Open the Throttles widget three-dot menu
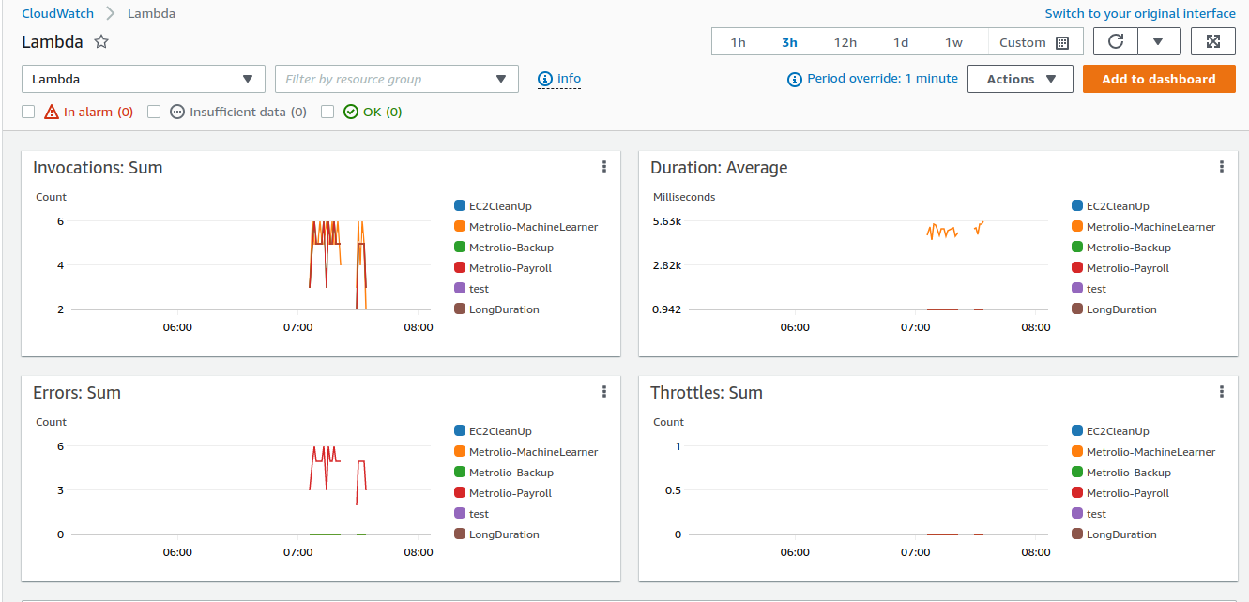1249x602 pixels. click(1222, 392)
